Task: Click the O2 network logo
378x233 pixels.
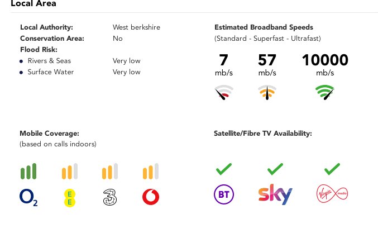Action: (28, 197)
